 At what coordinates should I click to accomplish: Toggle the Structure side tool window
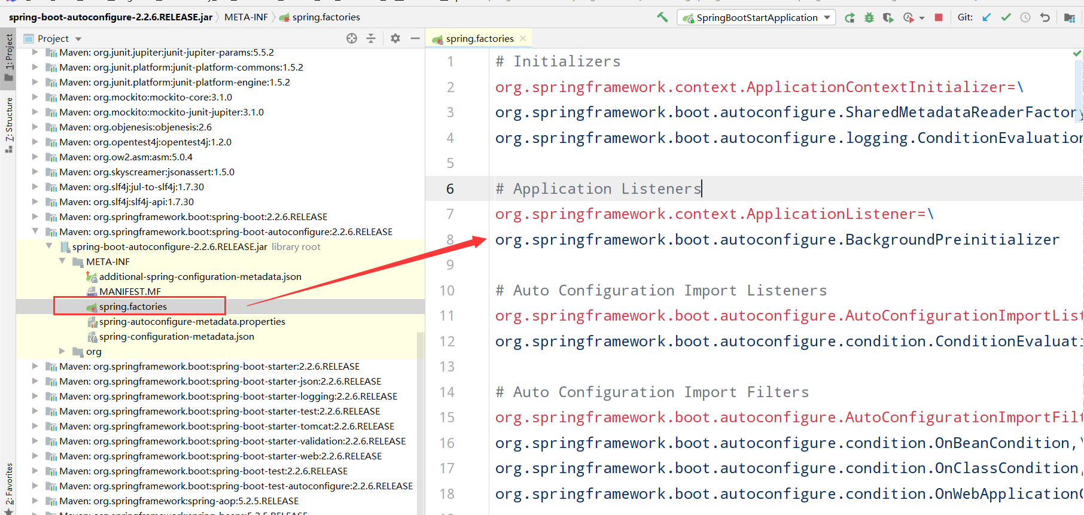[x=8, y=123]
